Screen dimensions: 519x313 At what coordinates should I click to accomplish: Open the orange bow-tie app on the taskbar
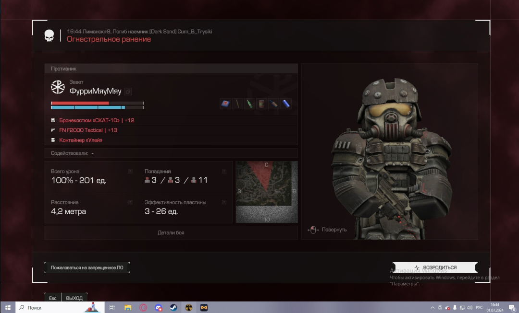coord(204,307)
